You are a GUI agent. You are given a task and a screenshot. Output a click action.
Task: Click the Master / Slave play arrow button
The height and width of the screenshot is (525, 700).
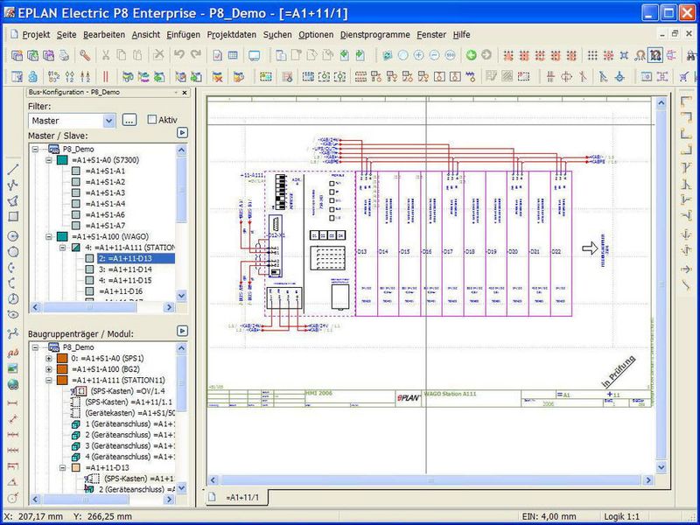click(182, 133)
